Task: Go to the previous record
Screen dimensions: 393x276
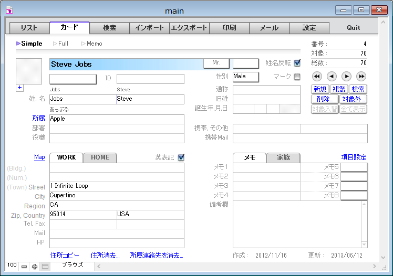Action: pyautogui.click(x=332, y=77)
